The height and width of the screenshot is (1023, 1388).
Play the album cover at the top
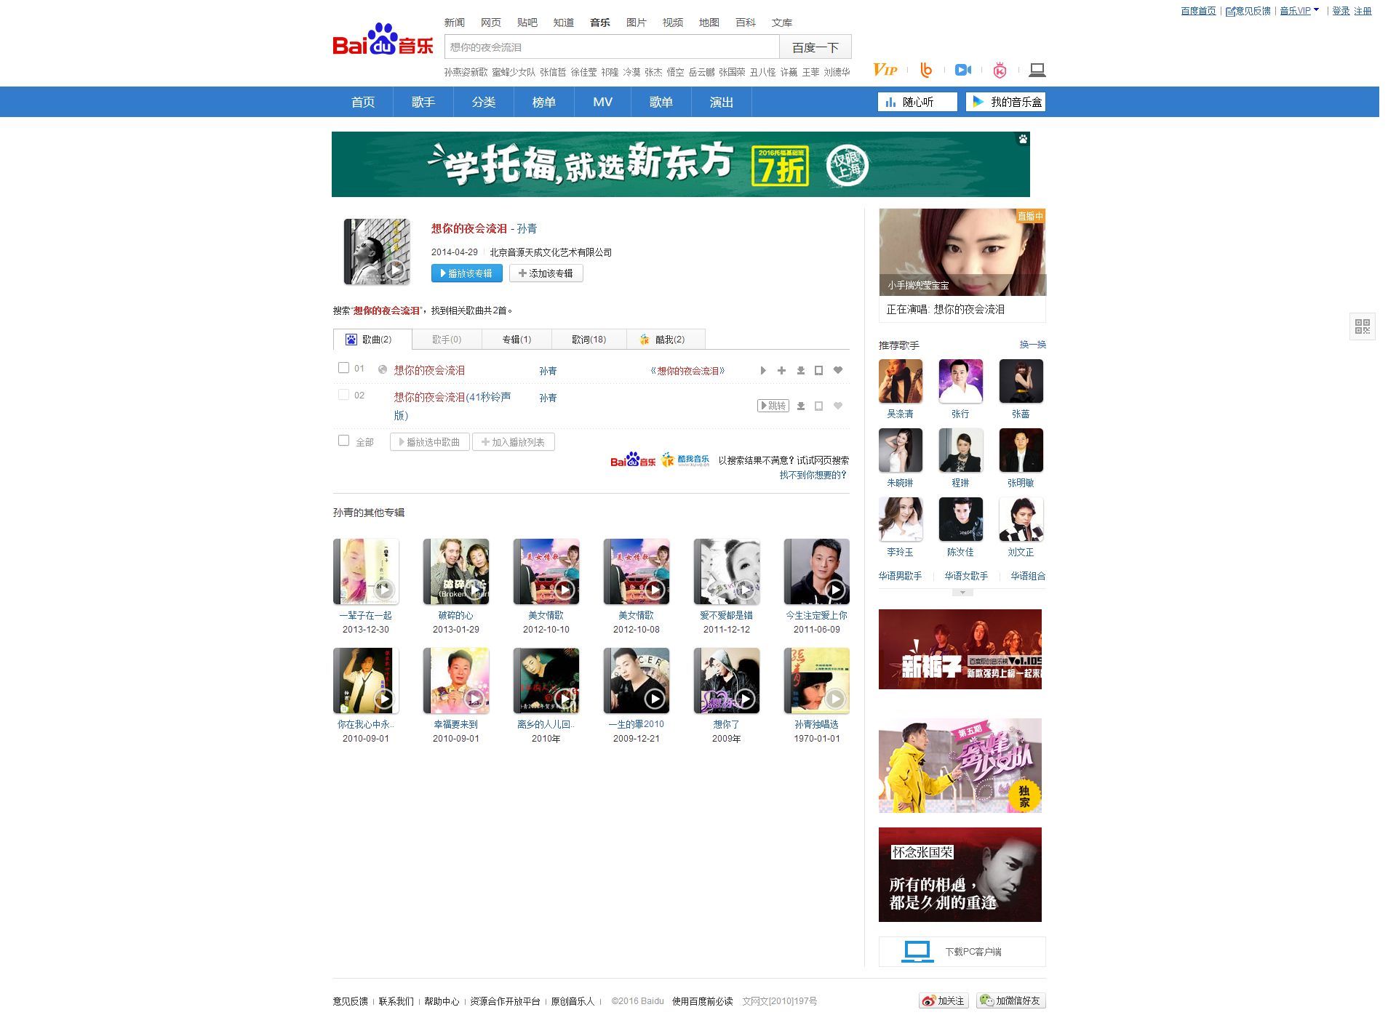[377, 252]
